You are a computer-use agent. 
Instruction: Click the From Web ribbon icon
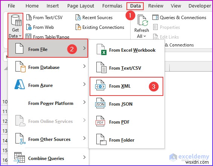[29, 27]
